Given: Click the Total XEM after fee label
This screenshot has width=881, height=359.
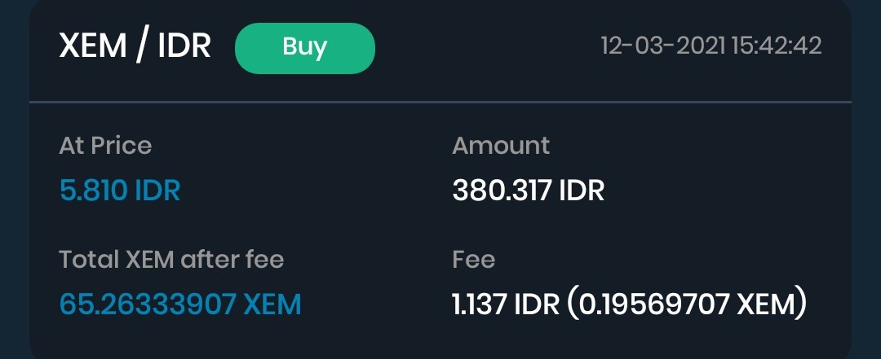Looking at the screenshot, I should coord(171,259).
